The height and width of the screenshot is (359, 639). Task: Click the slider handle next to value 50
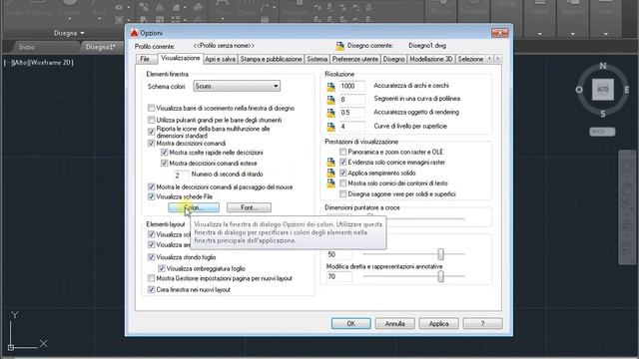[x=440, y=254]
